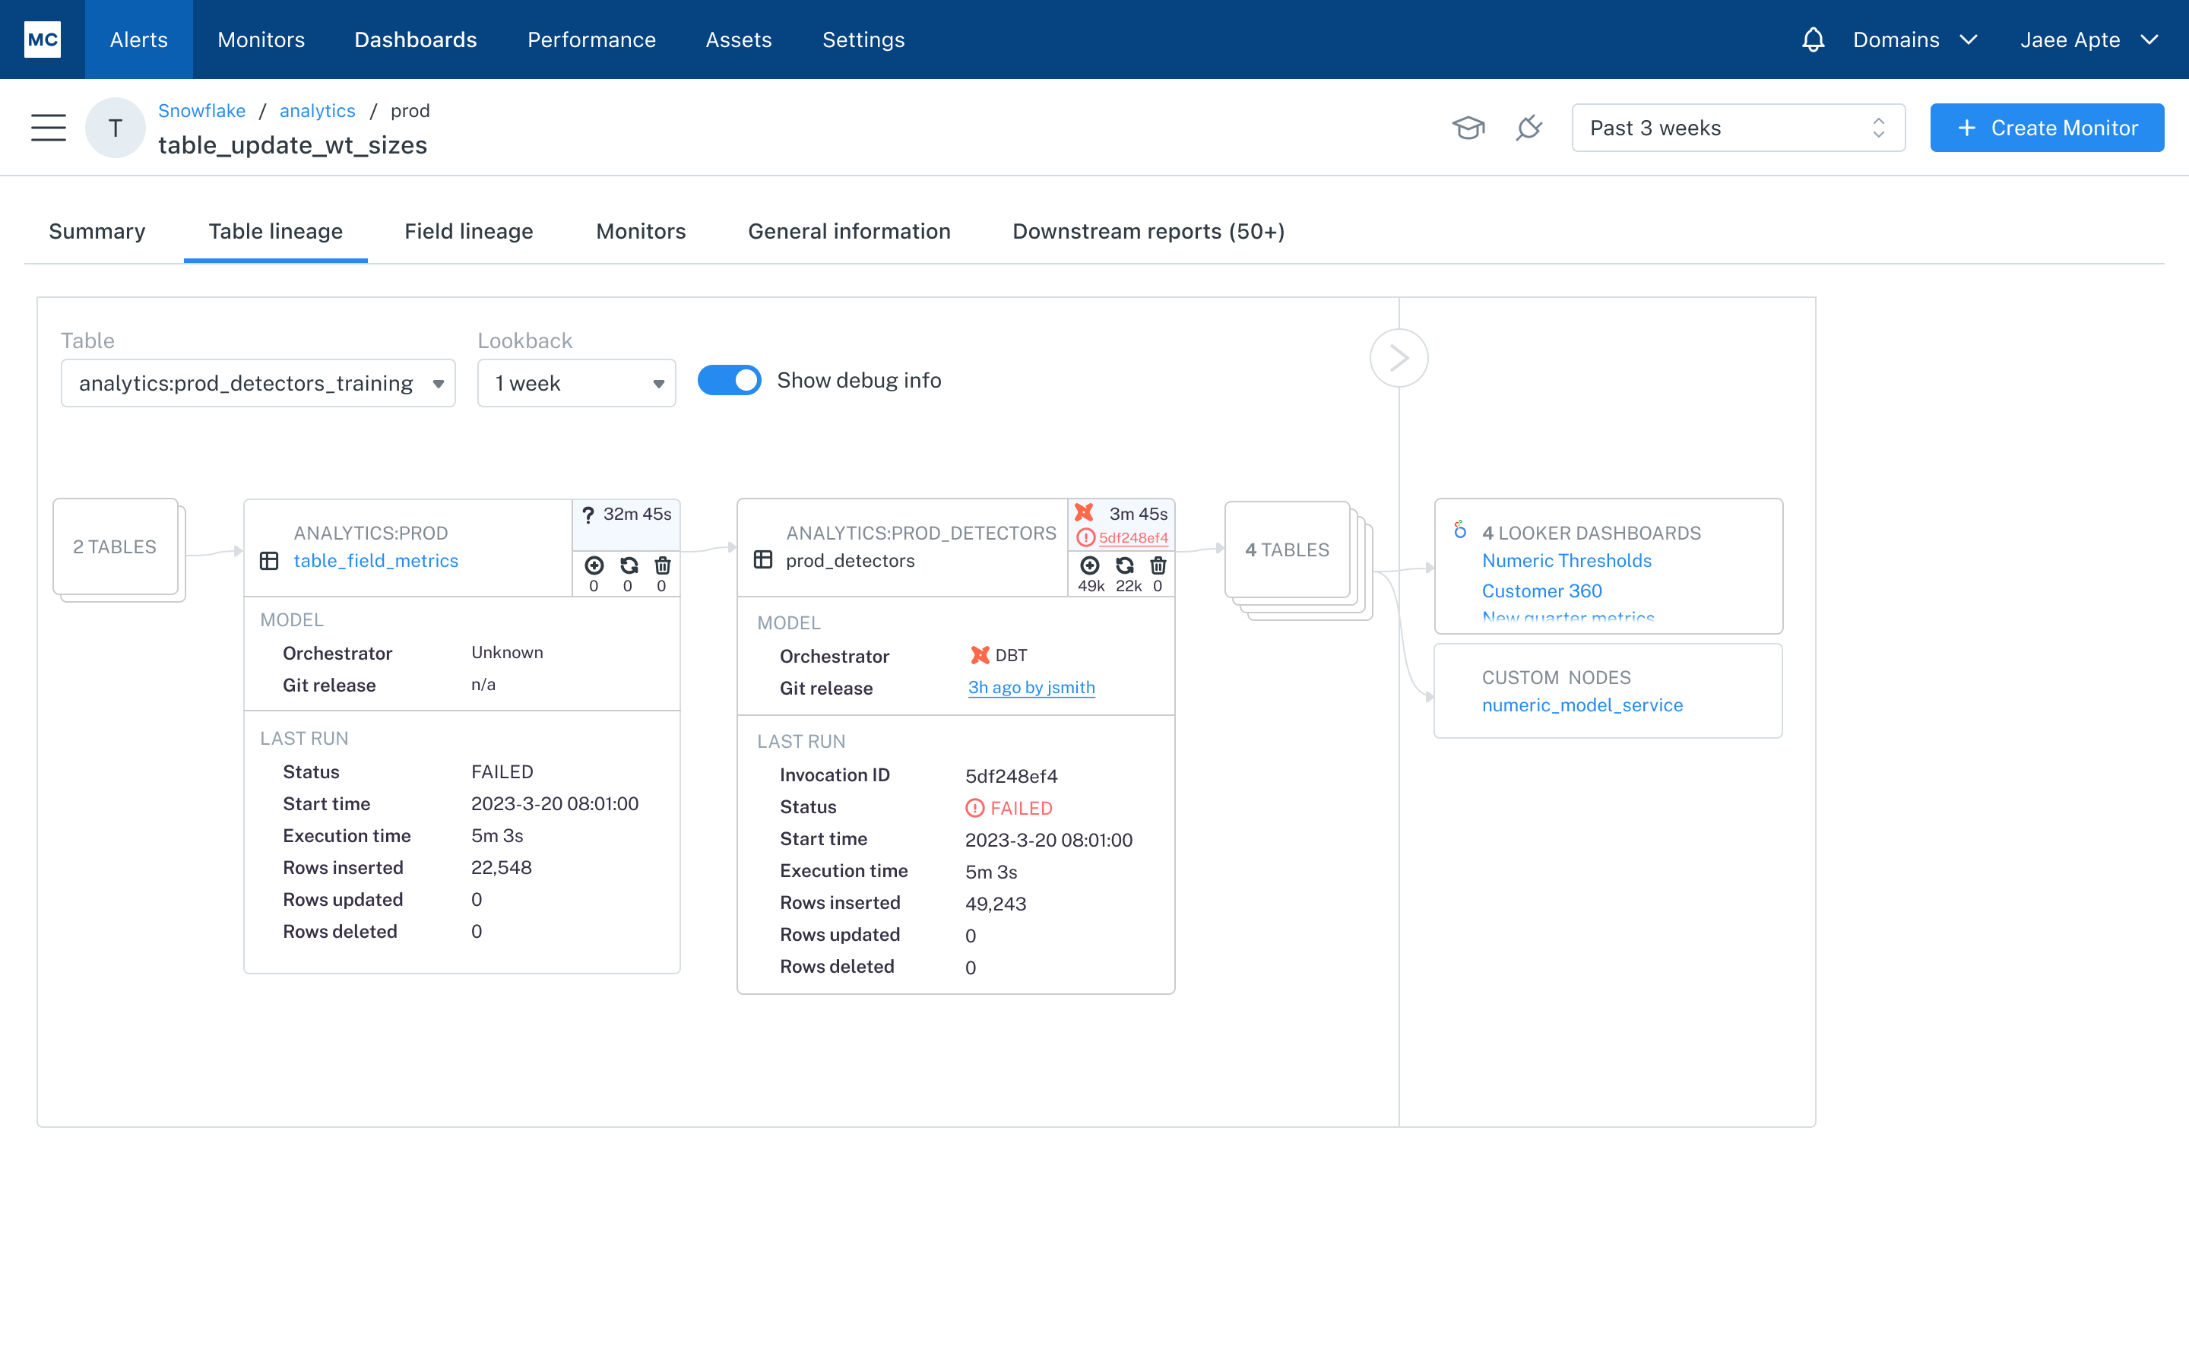Click the FAILED status warning icon
2189x1368 pixels.
(x=974, y=808)
